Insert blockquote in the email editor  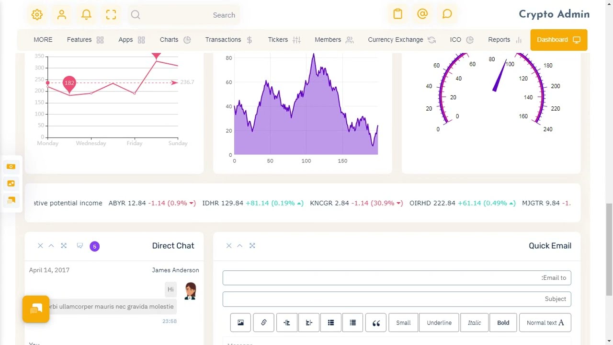(376, 322)
